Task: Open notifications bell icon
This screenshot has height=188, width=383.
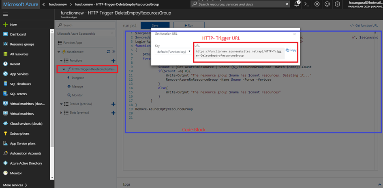Action: (x=297, y=4)
